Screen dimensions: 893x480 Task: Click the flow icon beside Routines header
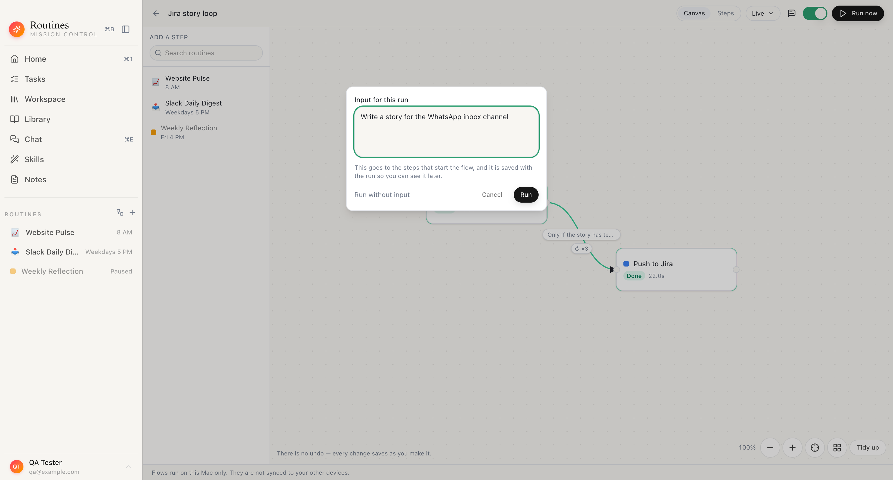point(120,212)
